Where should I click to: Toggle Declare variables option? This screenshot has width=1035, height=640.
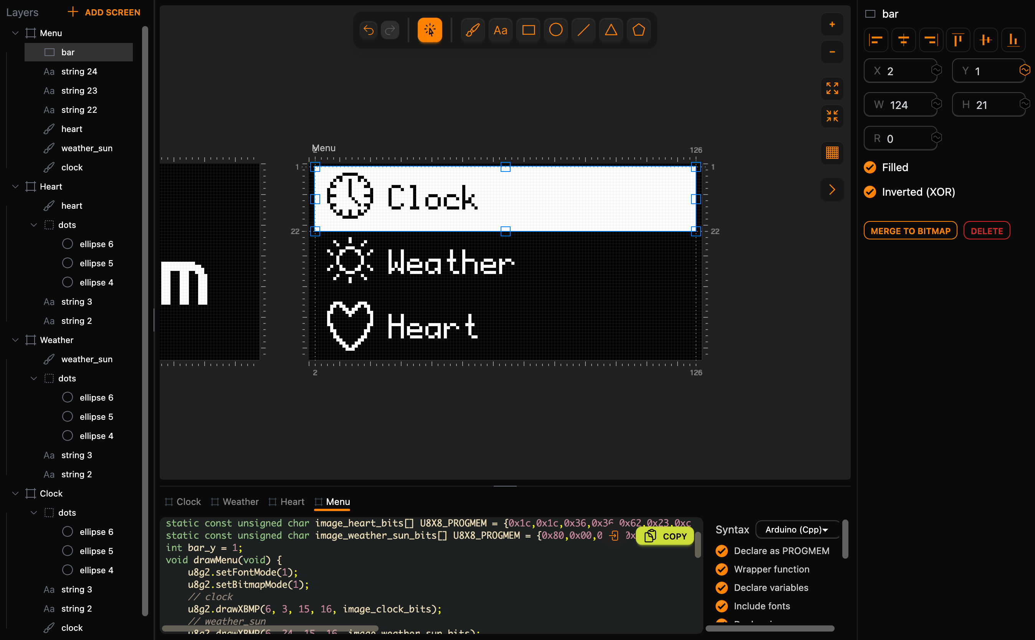point(722,587)
